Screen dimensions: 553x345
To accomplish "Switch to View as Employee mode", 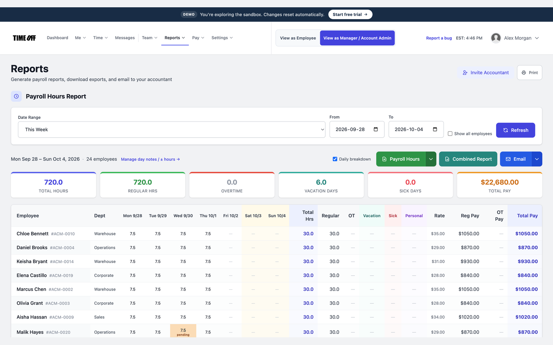I will [x=298, y=38].
